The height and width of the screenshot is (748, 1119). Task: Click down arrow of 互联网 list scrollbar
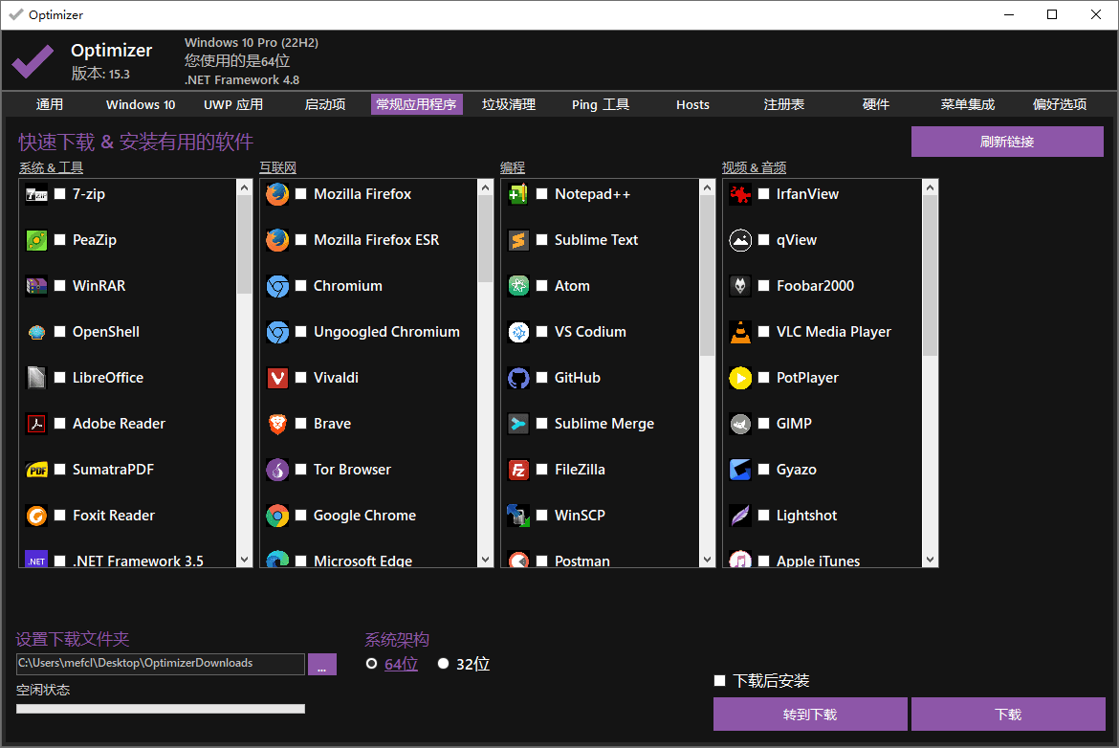coord(486,560)
